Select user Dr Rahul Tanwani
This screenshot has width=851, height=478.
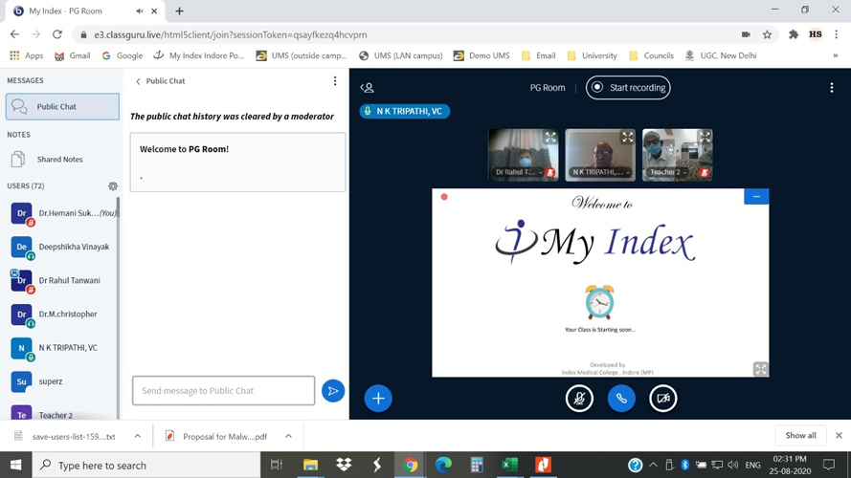pyautogui.click(x=62, y=281)
